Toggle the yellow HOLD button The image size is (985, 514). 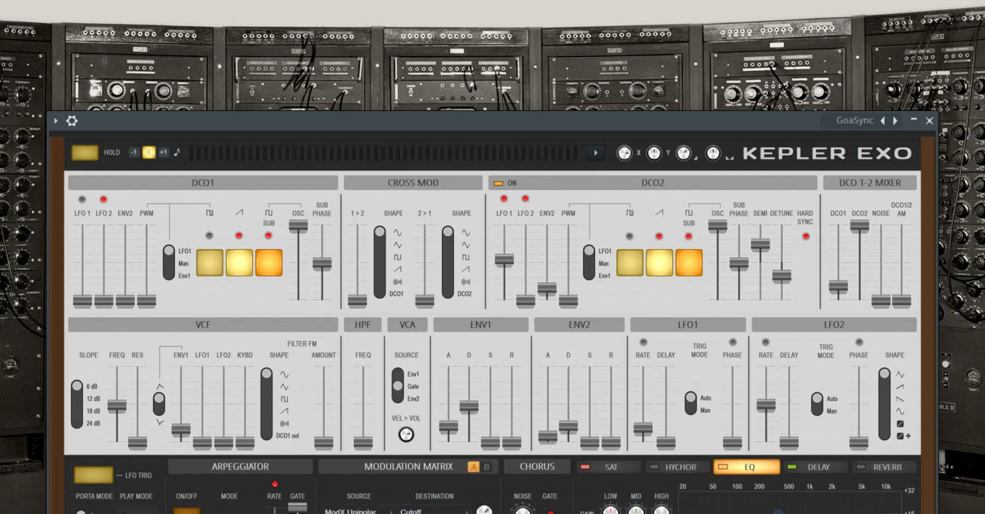pos(85,153)
